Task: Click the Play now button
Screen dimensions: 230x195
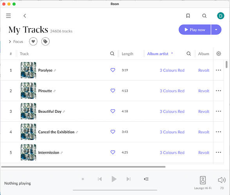Action: tap(195, 30)
